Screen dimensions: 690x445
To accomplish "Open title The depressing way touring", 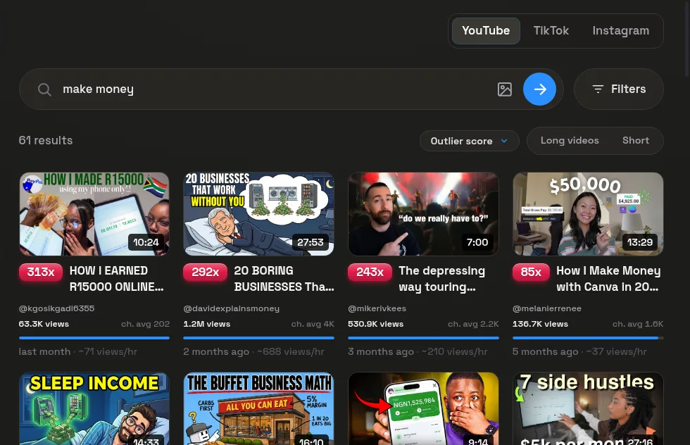I will 442,279.
